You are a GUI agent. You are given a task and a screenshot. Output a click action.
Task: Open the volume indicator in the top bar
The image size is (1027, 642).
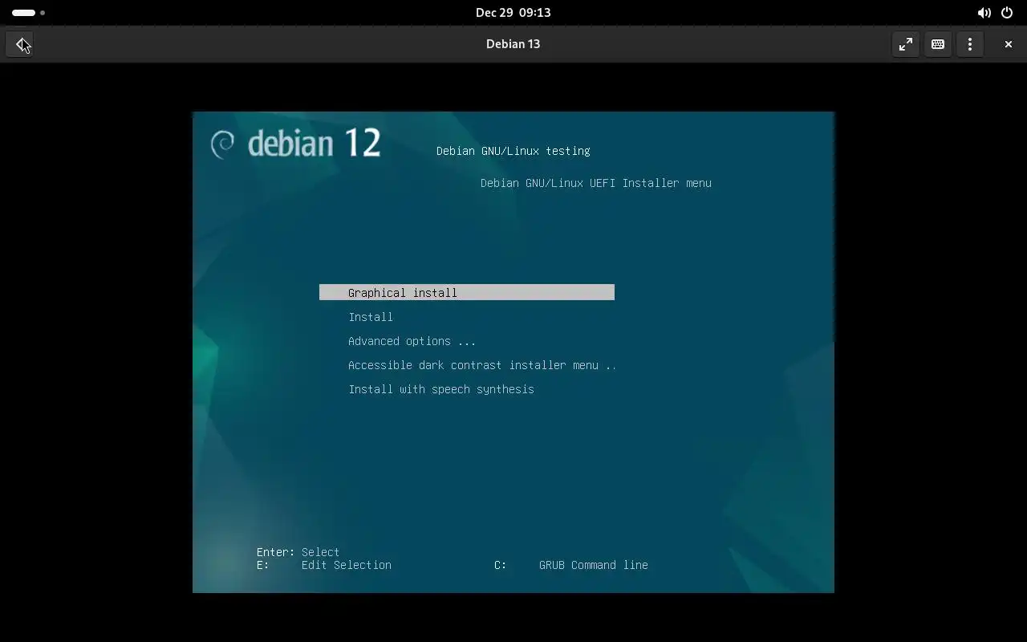(x=984, y=13)
